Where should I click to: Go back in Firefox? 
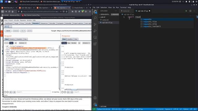pyautogui.click(x=3, y=11)
